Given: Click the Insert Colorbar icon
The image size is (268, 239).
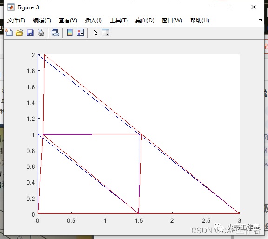Looking at the screenshot, I should point(70,33).
